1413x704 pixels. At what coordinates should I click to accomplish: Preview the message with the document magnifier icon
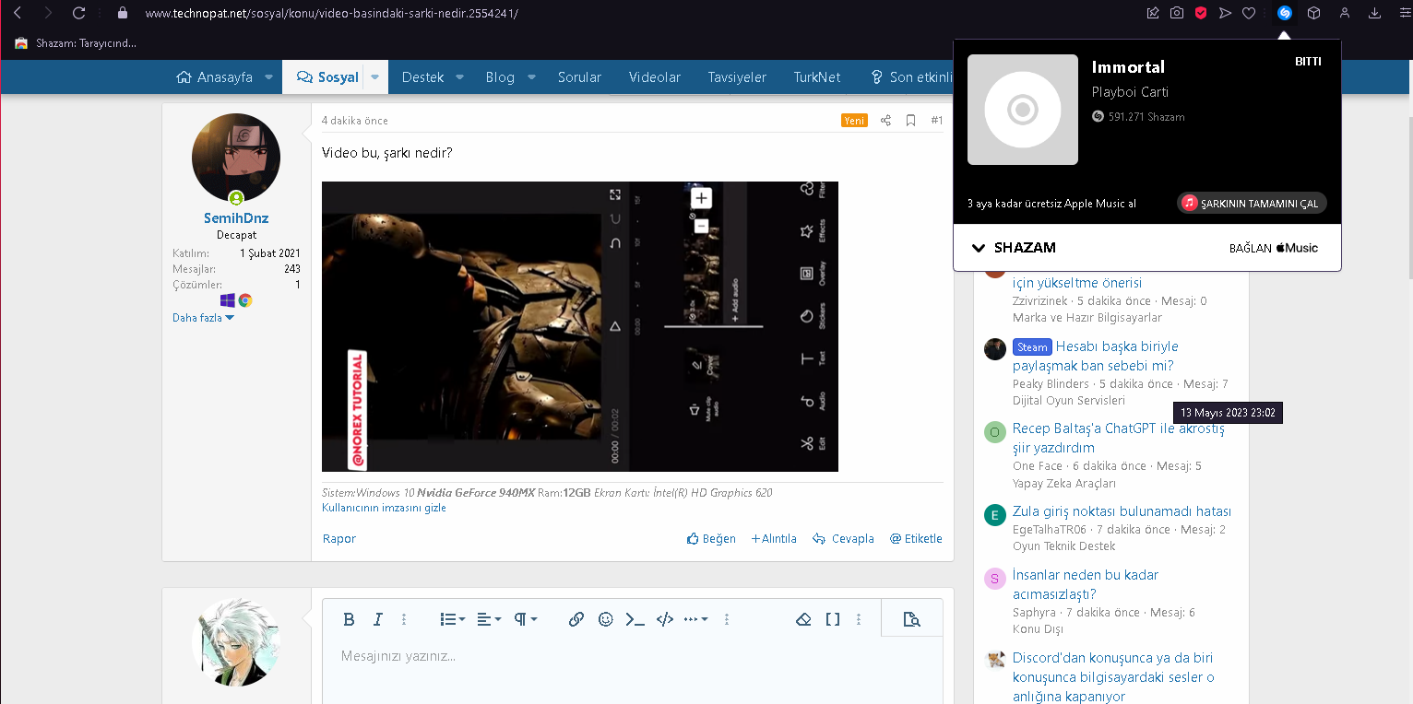pyautogui.click(x=911, y=619)
